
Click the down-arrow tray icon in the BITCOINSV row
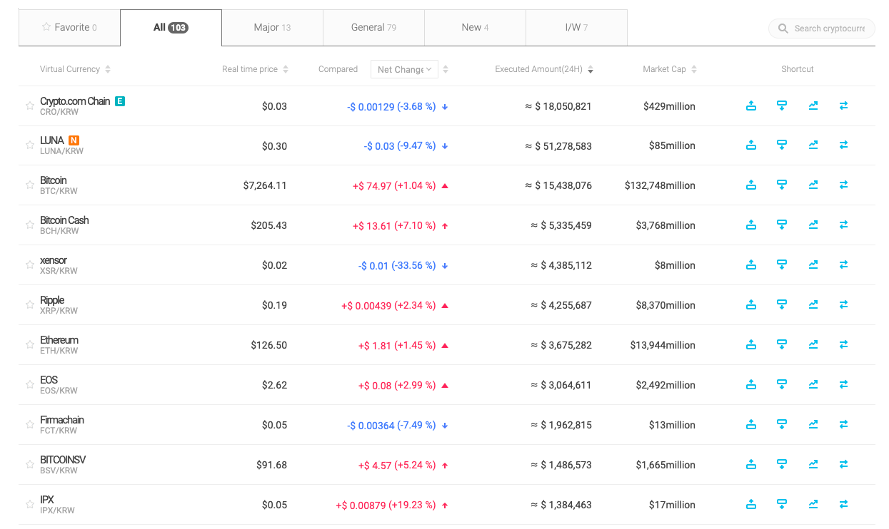click(782, 464)
